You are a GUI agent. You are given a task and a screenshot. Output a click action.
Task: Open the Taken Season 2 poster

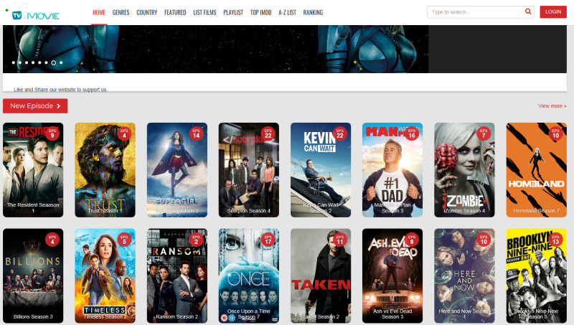pos(321,275)
